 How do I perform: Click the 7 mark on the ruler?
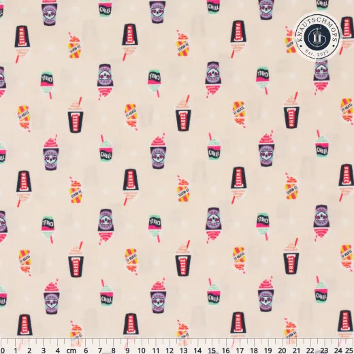pyautogui.click(x=99, y=350)
